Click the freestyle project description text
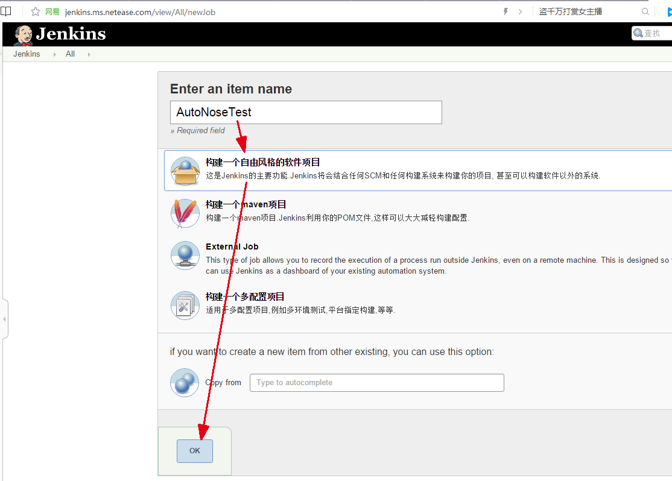The image size is (672, 481). click(x=403, y=175)
